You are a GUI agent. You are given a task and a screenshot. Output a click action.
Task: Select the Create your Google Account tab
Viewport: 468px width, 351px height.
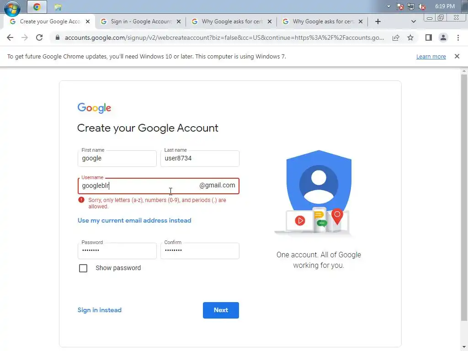click(49, 21)
